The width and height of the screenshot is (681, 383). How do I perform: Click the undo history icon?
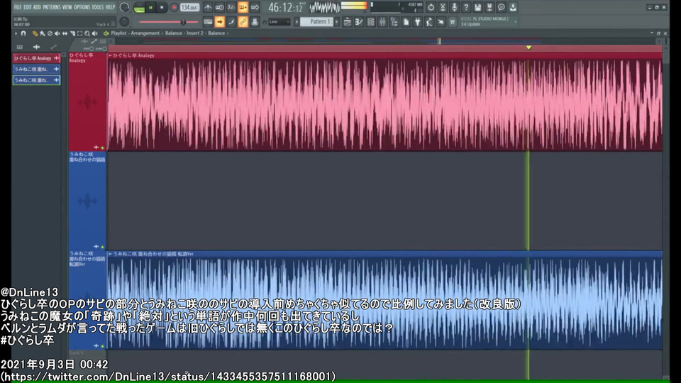click(431, 7)
